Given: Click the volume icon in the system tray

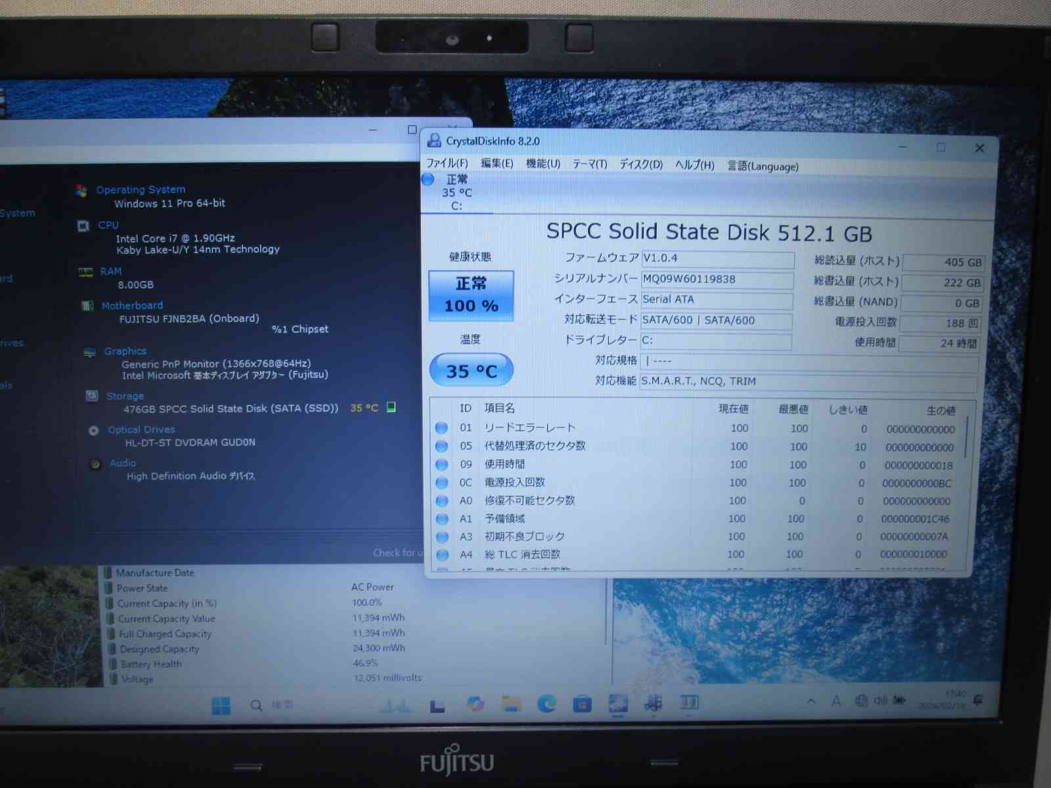Looking at the screenshot, I should point(880,701).
